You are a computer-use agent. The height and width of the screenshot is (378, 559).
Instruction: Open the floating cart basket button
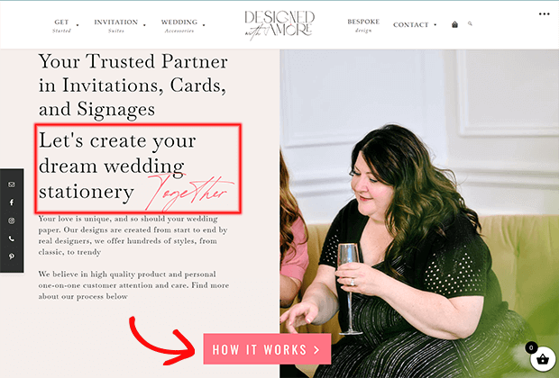(x=543, y=359)
